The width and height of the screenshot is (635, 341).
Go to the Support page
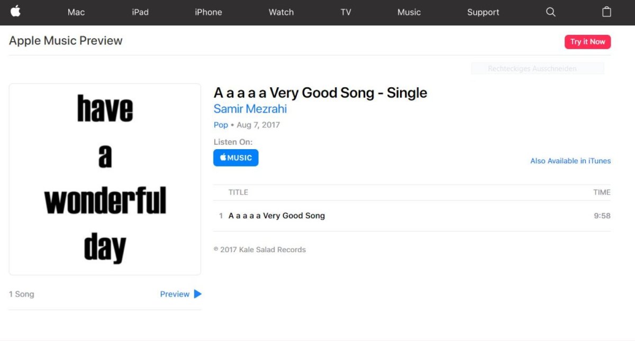click(x=483, y=12)
